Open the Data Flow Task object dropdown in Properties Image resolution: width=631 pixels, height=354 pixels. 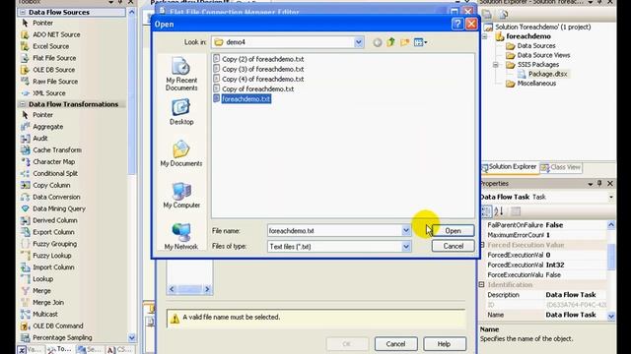tap(611, 197)
